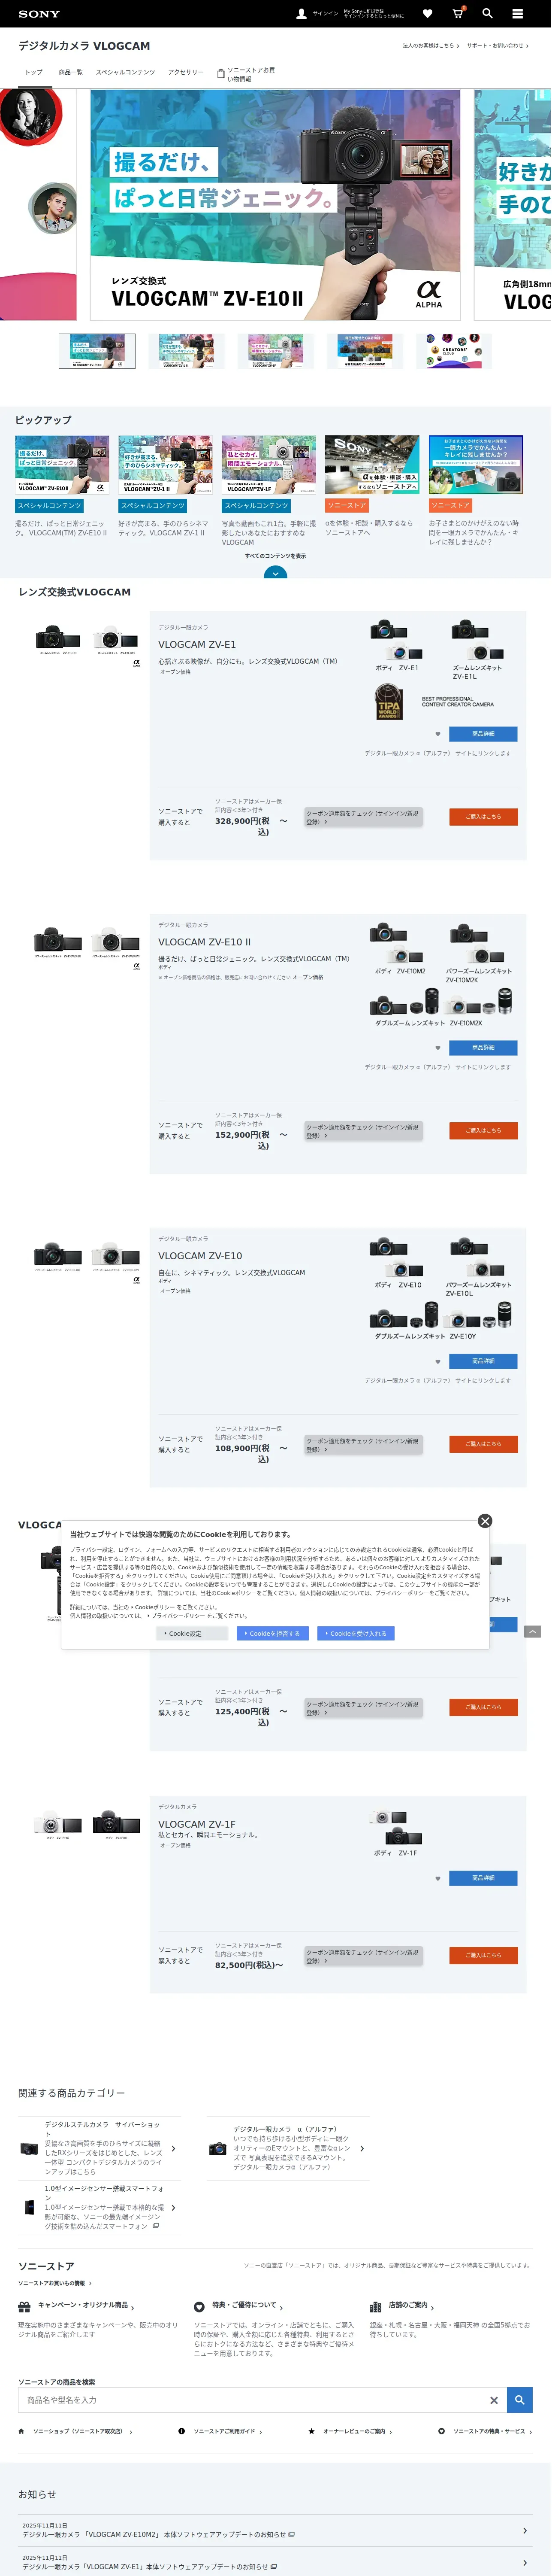This screenshot has height=2576, width=552.
Task: Expand the first 2025年11月11日 news item chevron
Action: point(525,2530)
